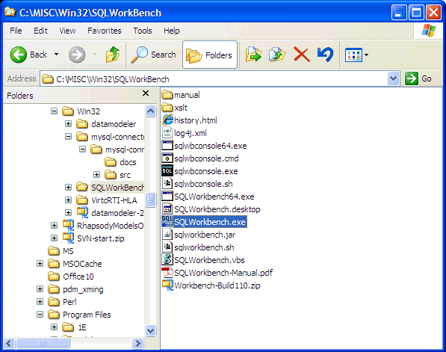The width and height of the screenshot is (446, 352).
Task: Open Back button history dropdown arrow
Action: point(56,54)
